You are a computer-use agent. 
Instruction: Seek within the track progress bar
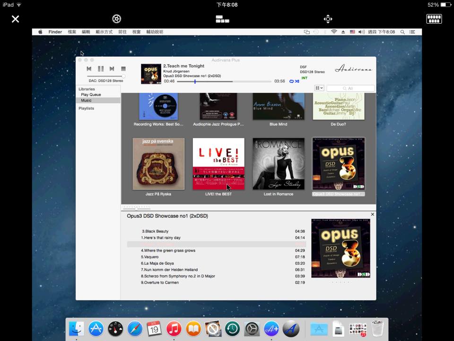coord(224,81)
